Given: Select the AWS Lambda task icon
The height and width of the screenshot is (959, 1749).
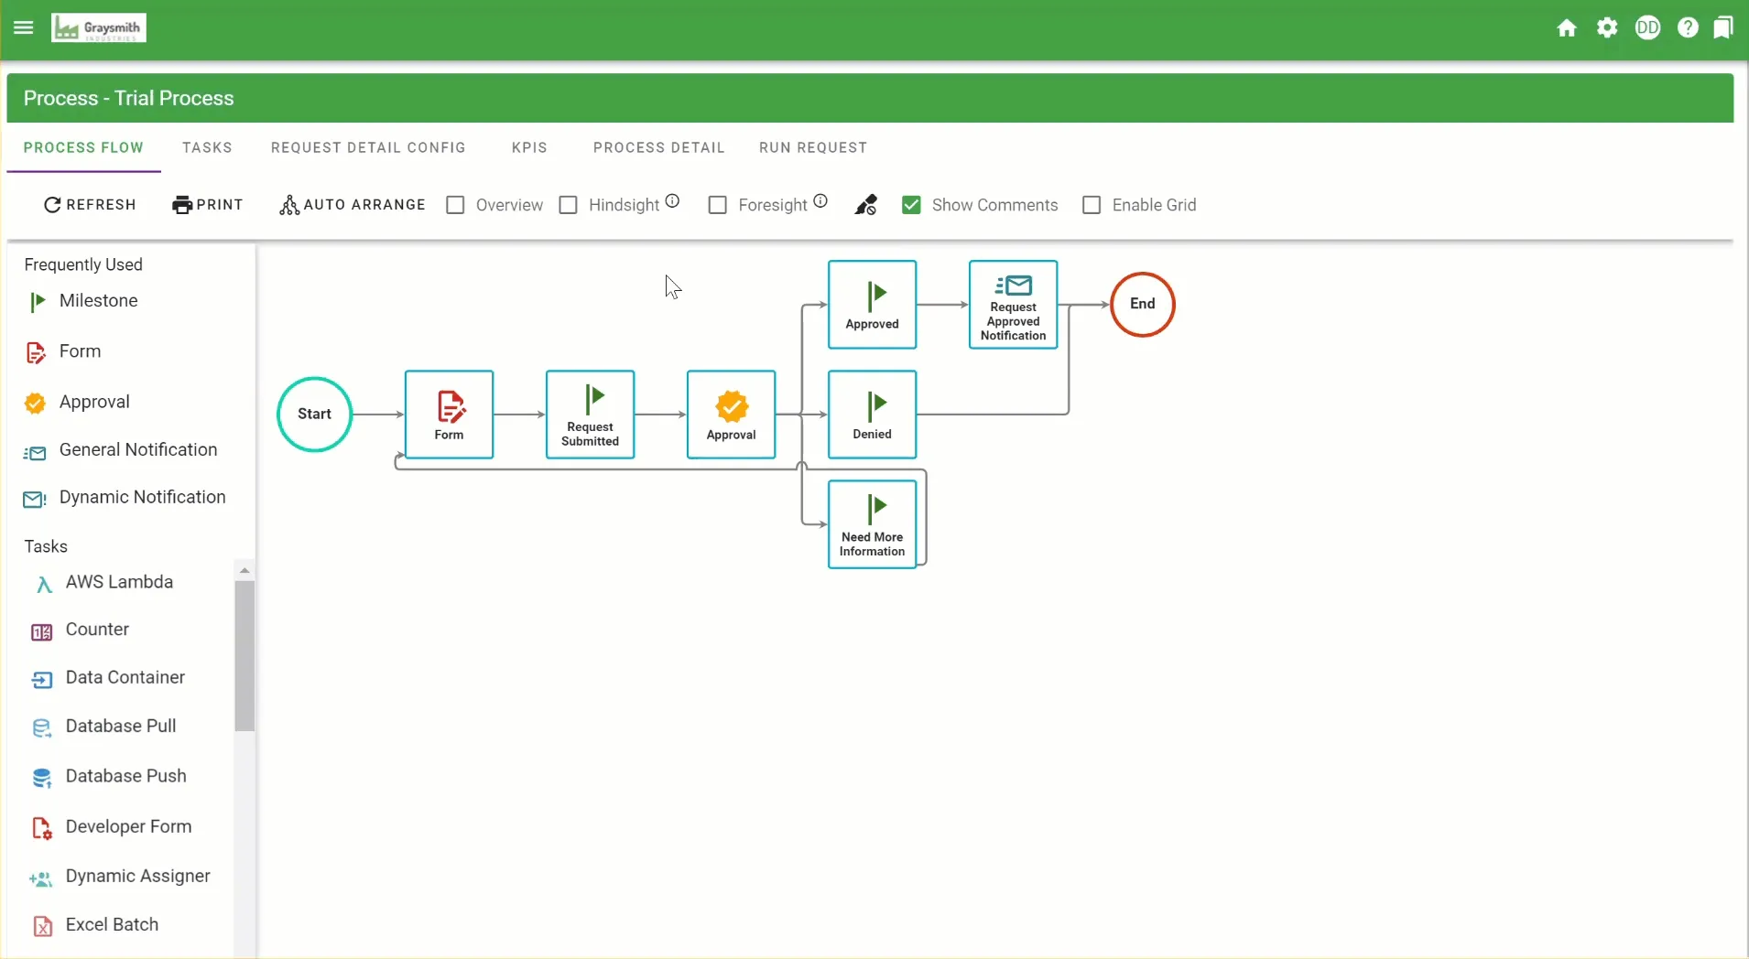Looking at the screenshot, I should 43,584.
